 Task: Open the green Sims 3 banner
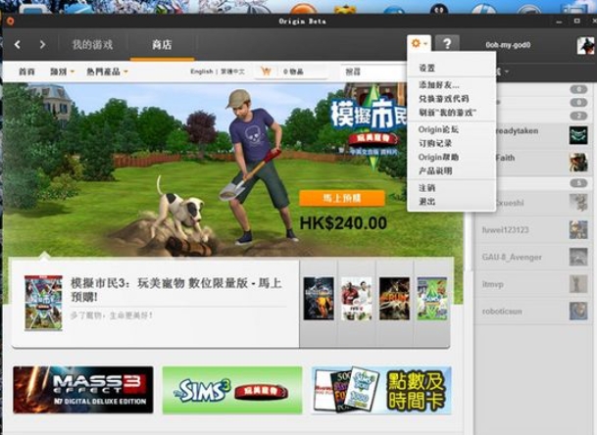click(x=232, y=390)
